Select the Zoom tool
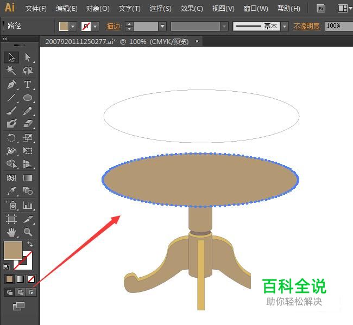 [x=28, y=232]
